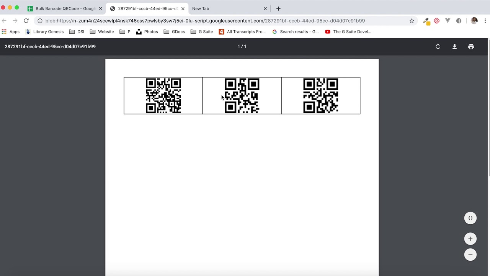
Task: Open the Website bookmarks folder
Action: 102,32
